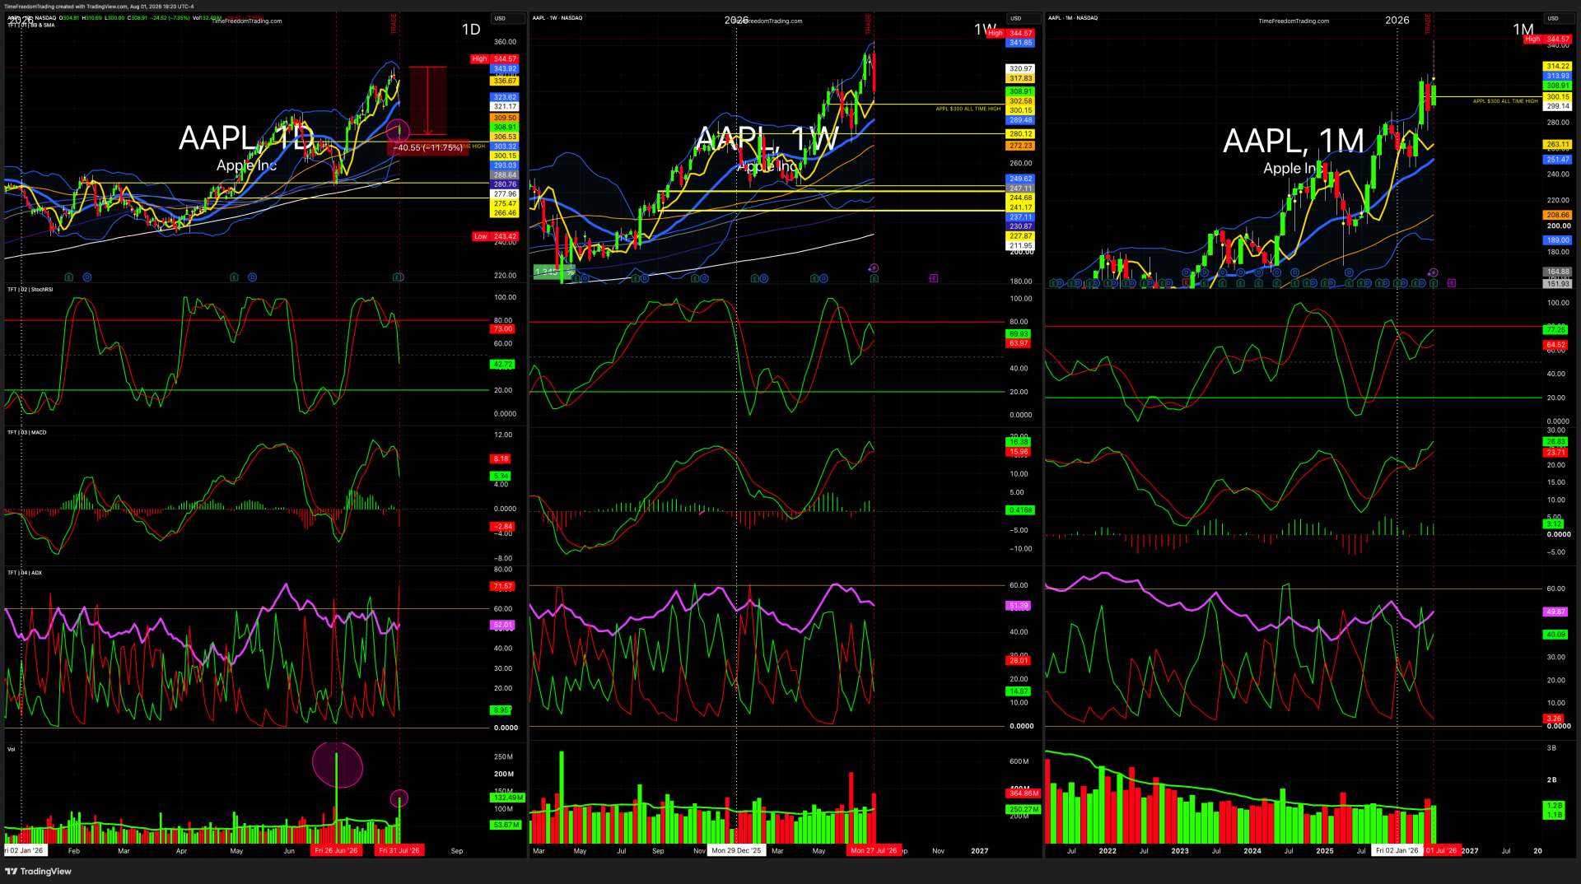The image size is (1581, 884).
Task: Click the 321.17 price label
Action: tap(505, 106)
